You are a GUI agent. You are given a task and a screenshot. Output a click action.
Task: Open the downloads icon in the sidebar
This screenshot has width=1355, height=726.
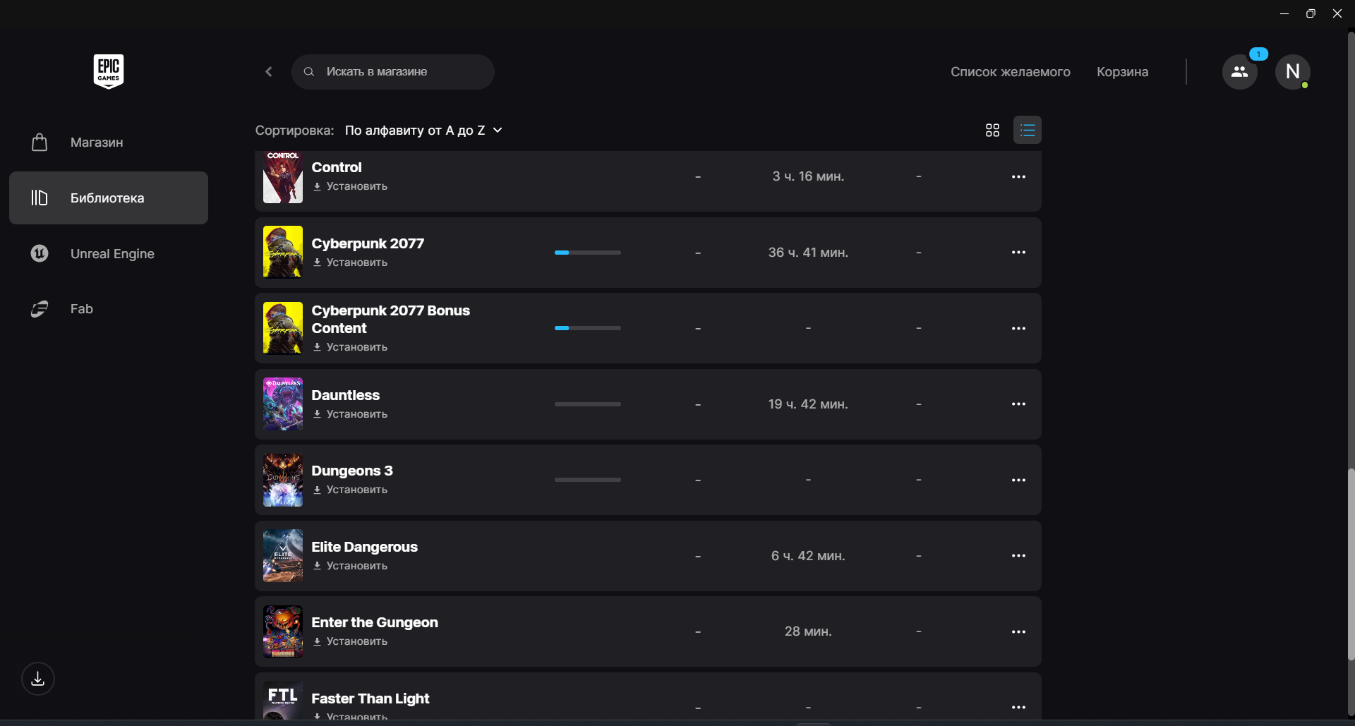click(x=38, y=679)
